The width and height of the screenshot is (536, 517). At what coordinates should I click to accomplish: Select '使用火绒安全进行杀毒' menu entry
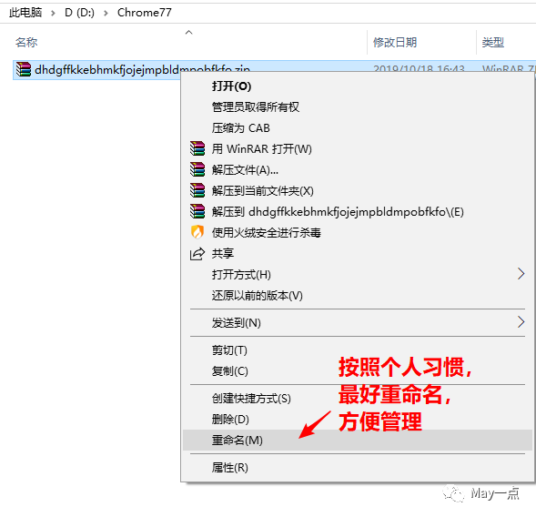pyautogui.click(x=358, y=232)
